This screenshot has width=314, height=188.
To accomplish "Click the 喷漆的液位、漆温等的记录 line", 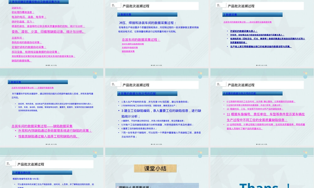I will (x=48, y=26).
